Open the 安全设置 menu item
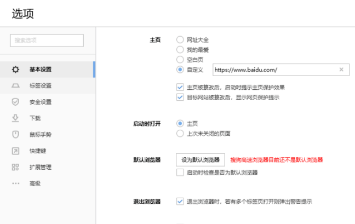 [x=40, y=102]
